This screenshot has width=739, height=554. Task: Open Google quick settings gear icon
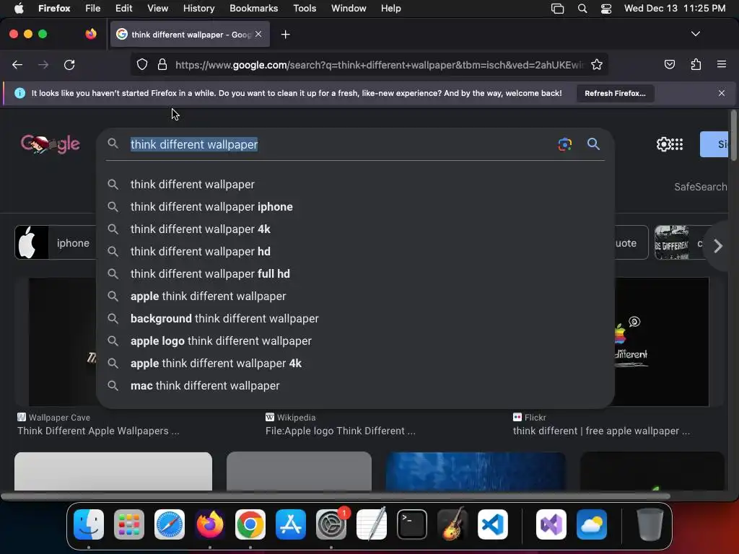[663, 144]
